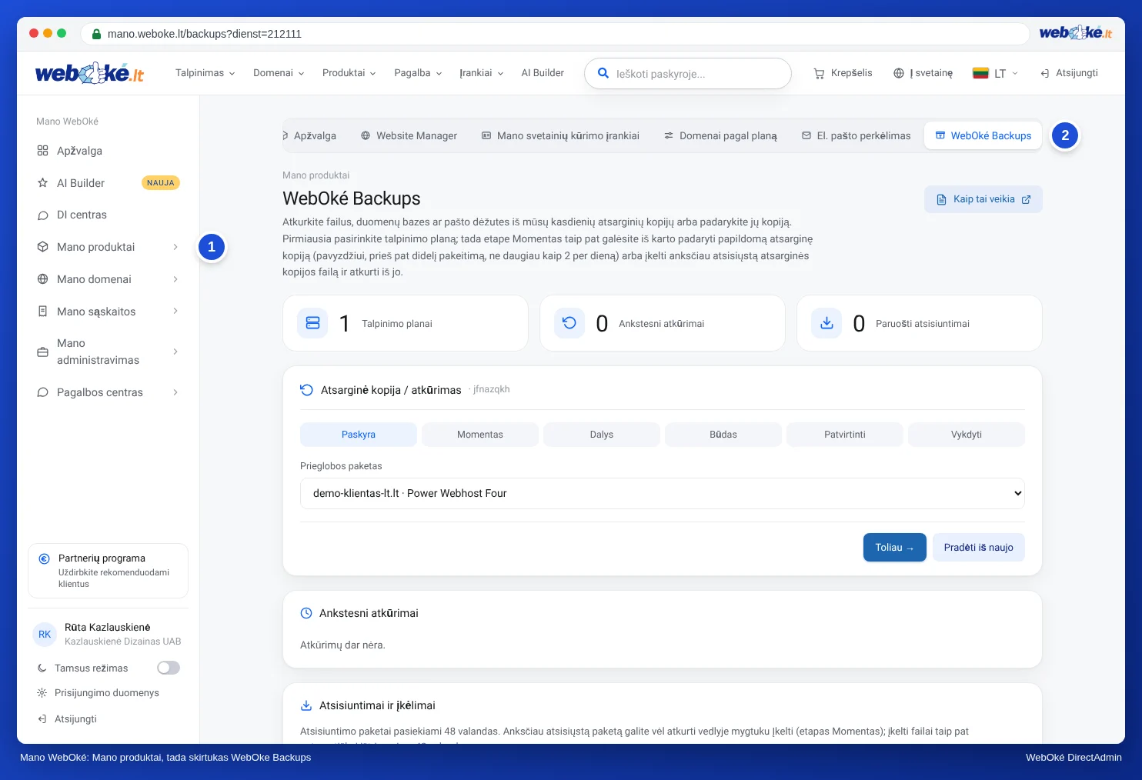1142x780 pixels.
Task: Click the DI centras chat icon
Action: (x=43, y=215)
